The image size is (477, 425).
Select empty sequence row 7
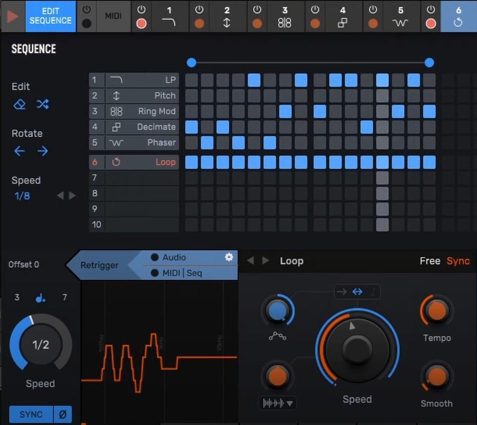coord(134,177)
